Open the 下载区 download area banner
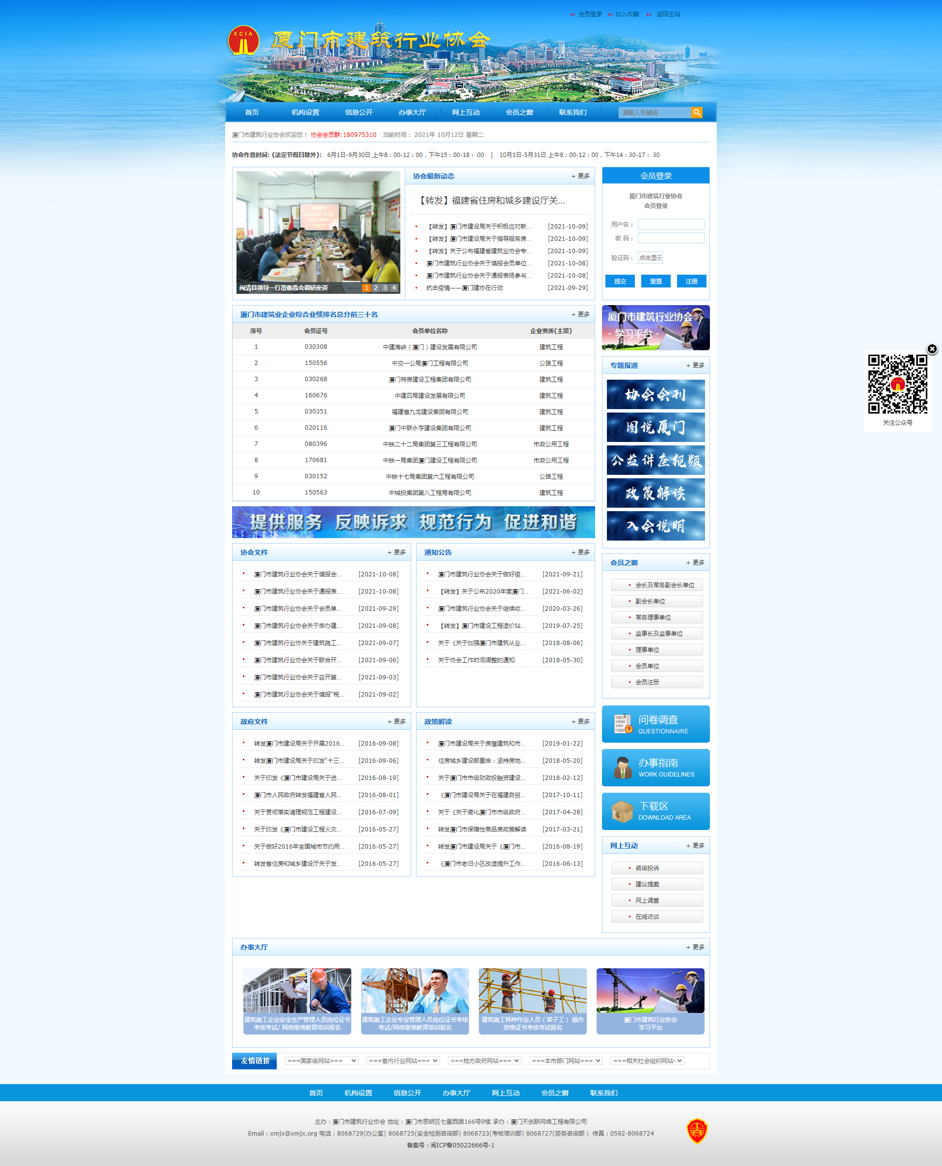942x1166 pixels. coord(655,811)
